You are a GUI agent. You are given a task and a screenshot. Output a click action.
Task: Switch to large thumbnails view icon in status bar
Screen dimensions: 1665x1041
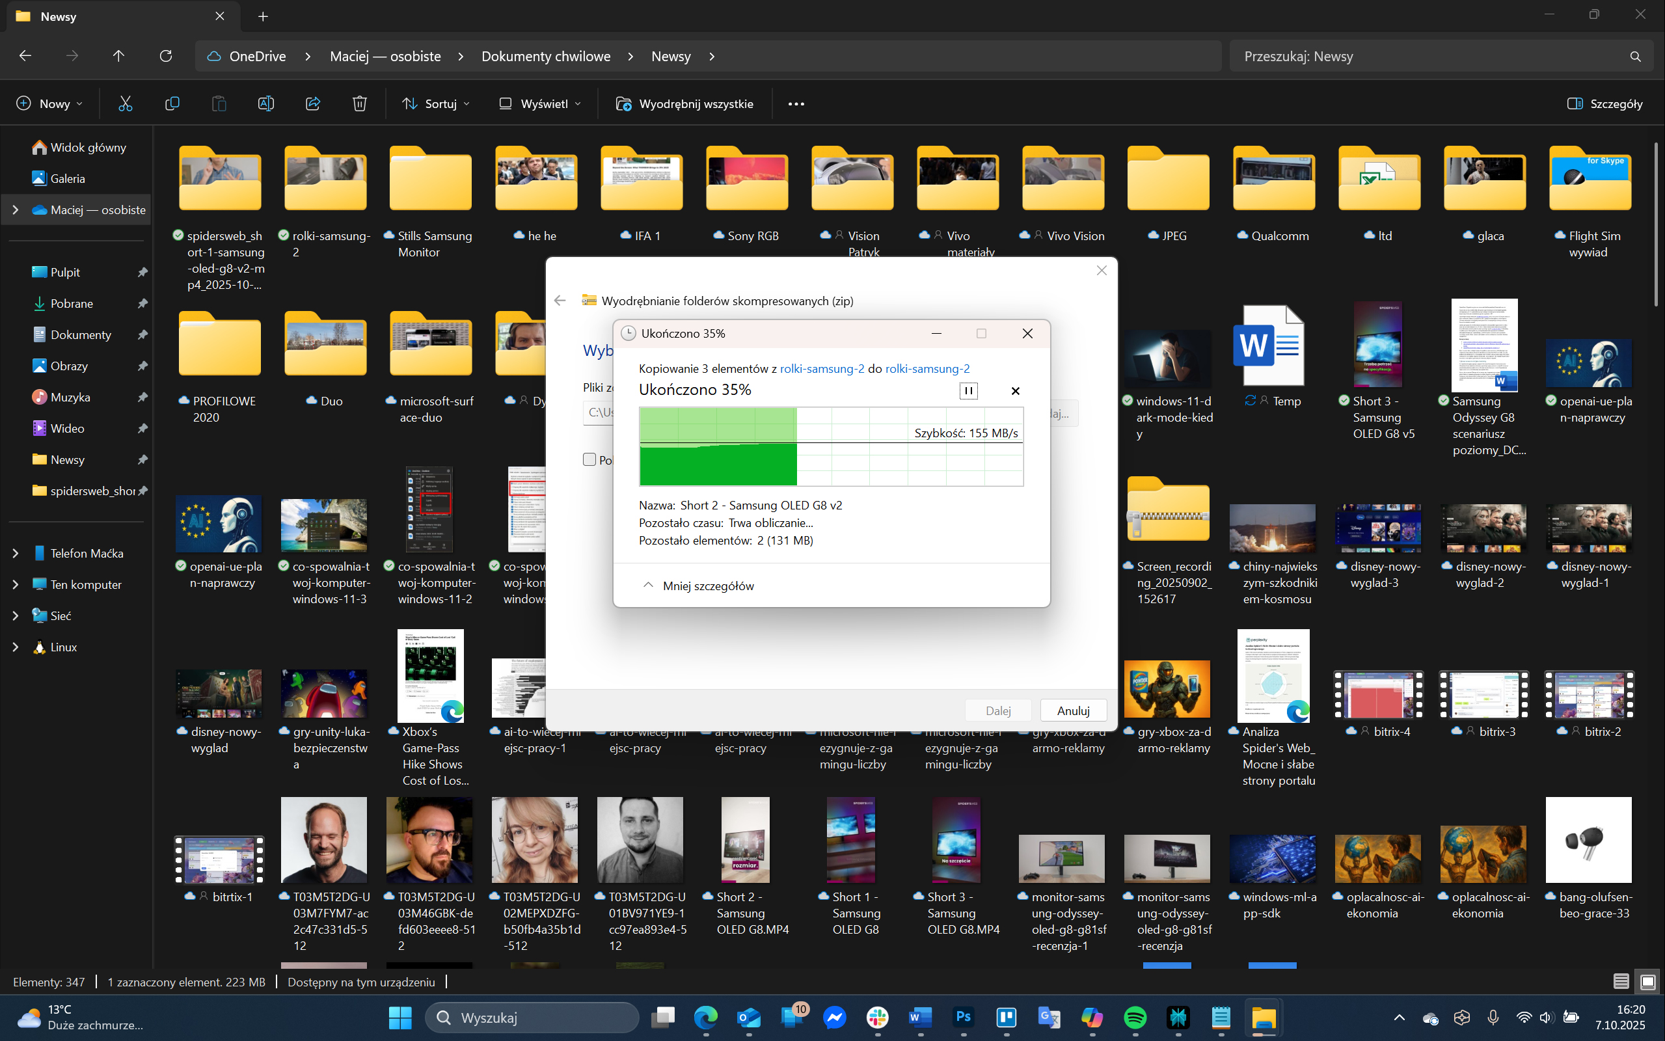pyautogui.click(x=1647, y=982)
